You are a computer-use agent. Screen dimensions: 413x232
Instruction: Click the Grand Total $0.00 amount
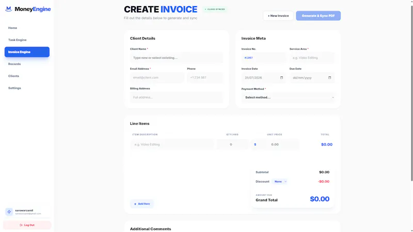pyautogui.click(x=320, y=199)
